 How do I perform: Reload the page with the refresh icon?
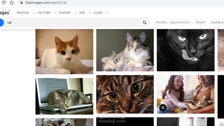[4, 3]
